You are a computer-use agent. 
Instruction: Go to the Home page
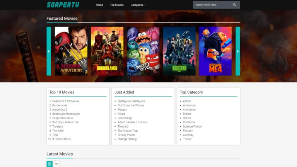[x=99, y=5]
